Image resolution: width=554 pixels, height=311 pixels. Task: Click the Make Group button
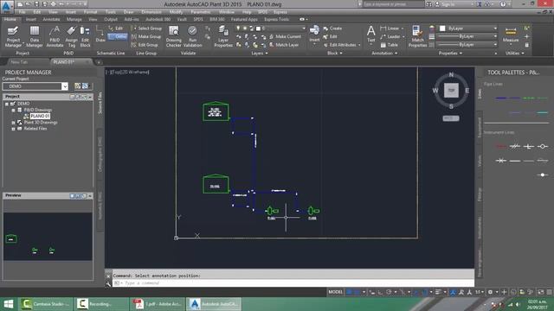(x=146, y=36)
